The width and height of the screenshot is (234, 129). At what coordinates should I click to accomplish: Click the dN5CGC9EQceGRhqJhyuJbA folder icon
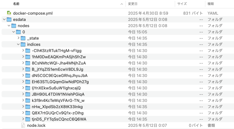(x=28, y=76)
